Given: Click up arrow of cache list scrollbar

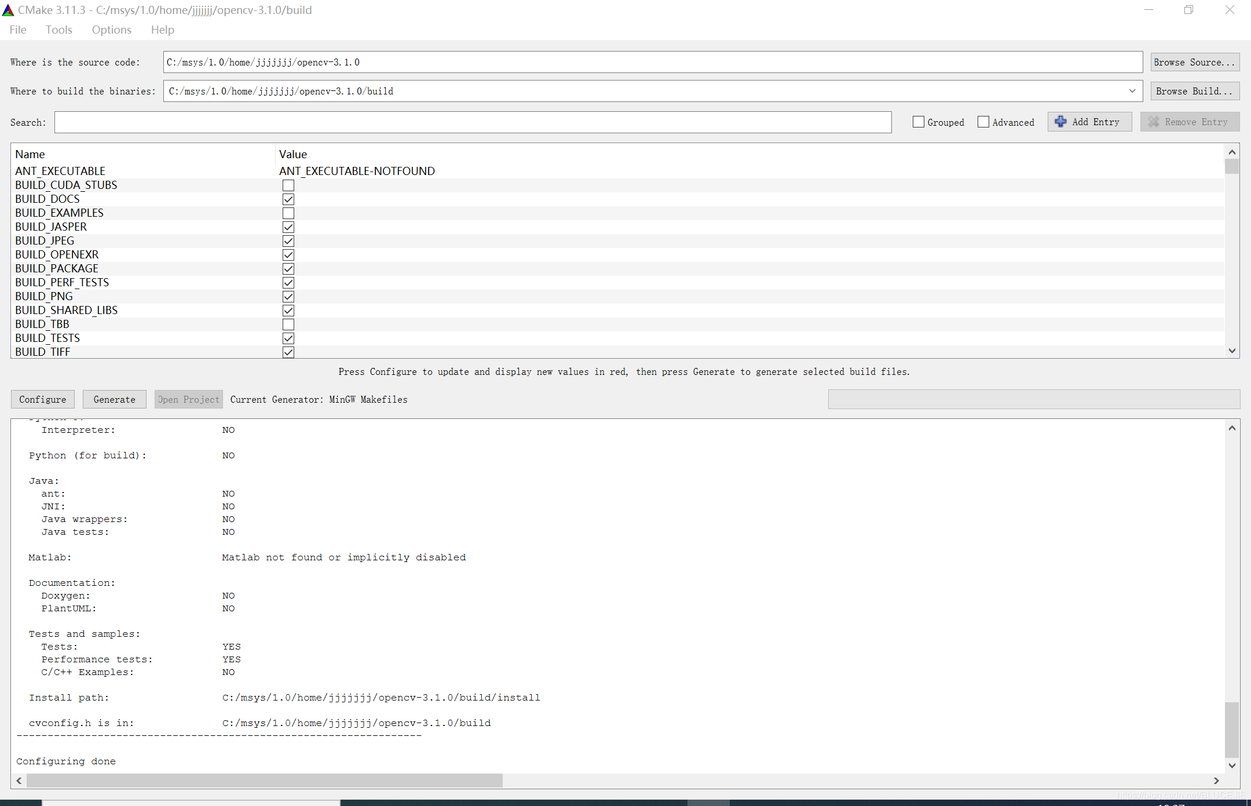Looking at the screenshot, I should pos(1232,152).
